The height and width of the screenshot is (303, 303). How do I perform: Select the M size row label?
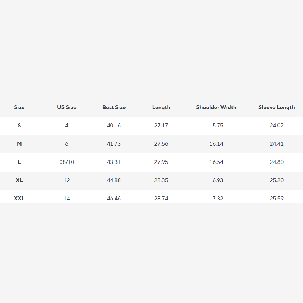[19, 143]
